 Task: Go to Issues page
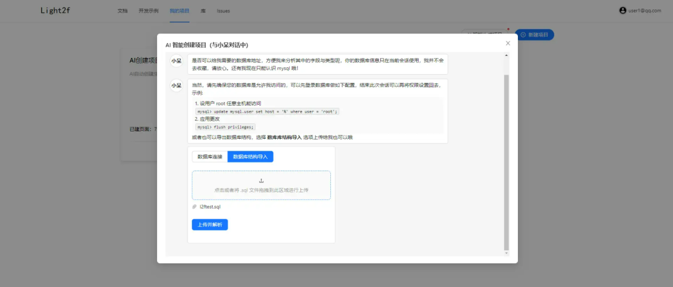(223, 11)
